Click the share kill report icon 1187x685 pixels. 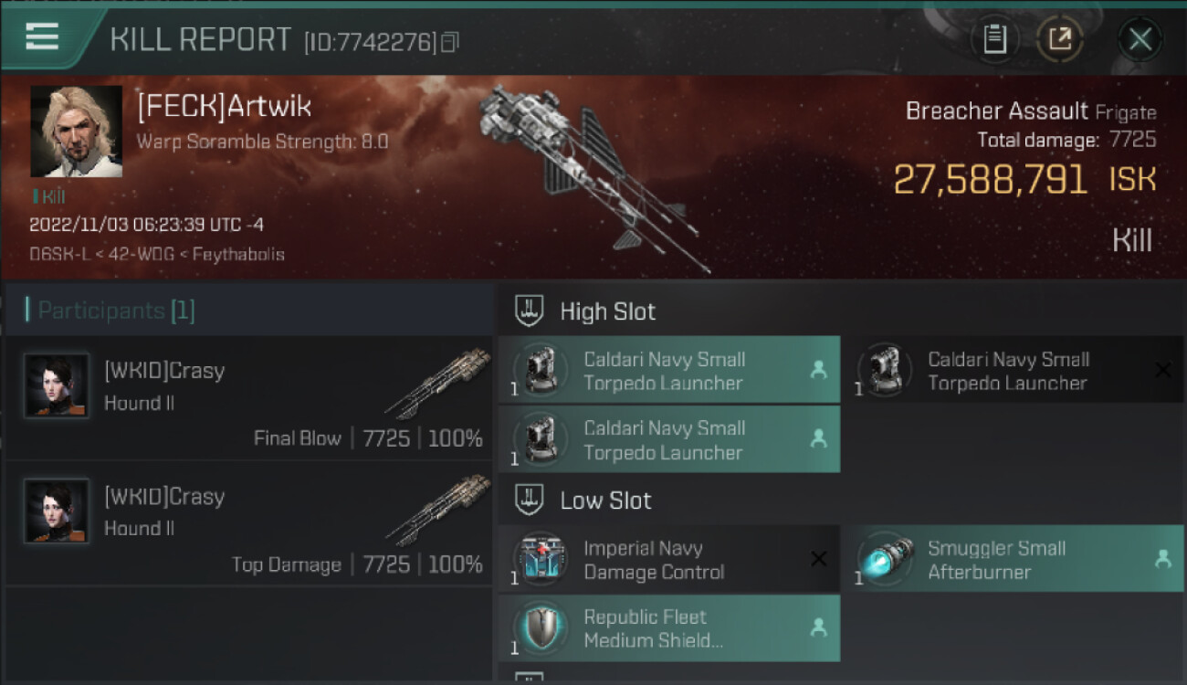pos(1060,39)
